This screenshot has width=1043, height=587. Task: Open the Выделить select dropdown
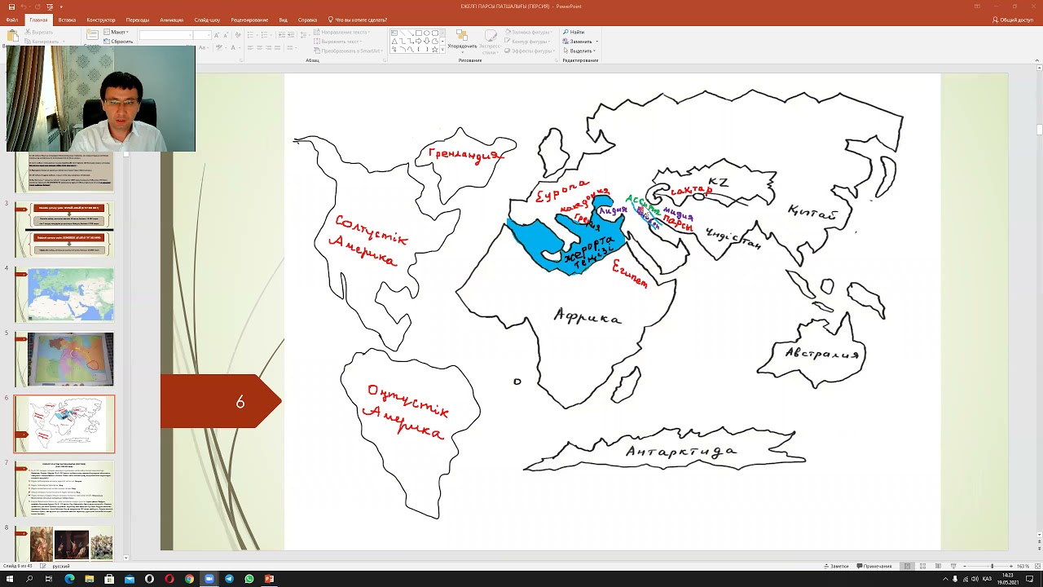(580, 51)
